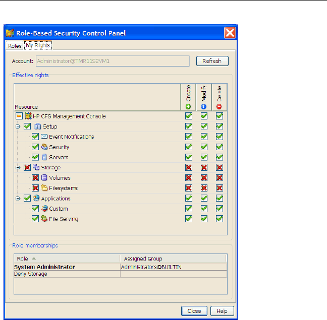Toggle the File Serving row checkbox
The width and height of the screenshot is (327, 320).
click(35, 219)
